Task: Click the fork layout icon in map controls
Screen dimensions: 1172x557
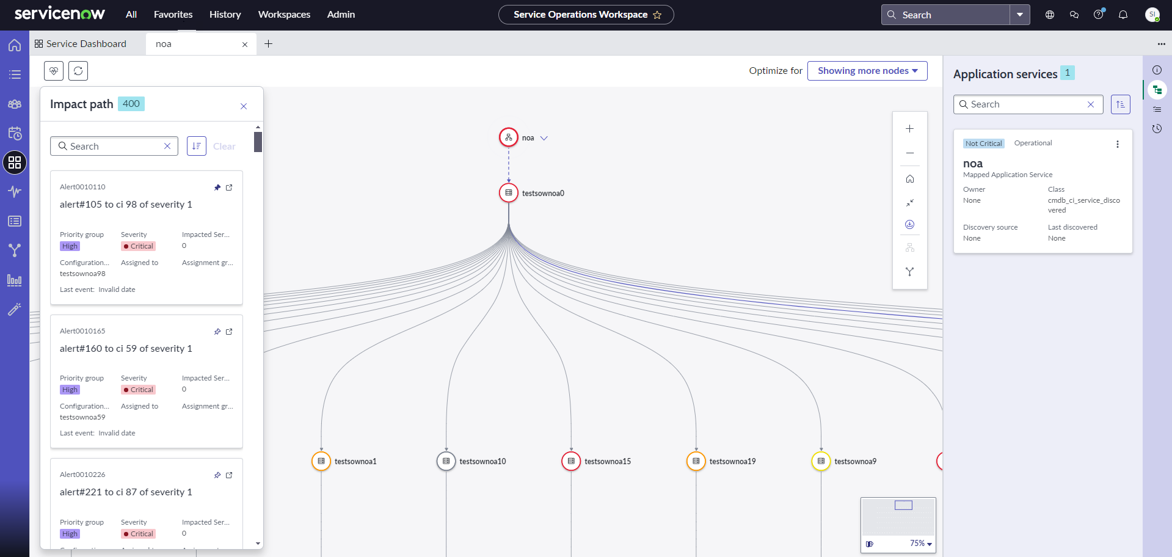Action: [910, 272]
